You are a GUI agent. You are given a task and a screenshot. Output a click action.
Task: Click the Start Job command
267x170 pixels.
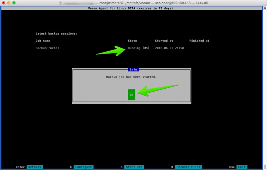pyautogui.click(x=134, y=167)
